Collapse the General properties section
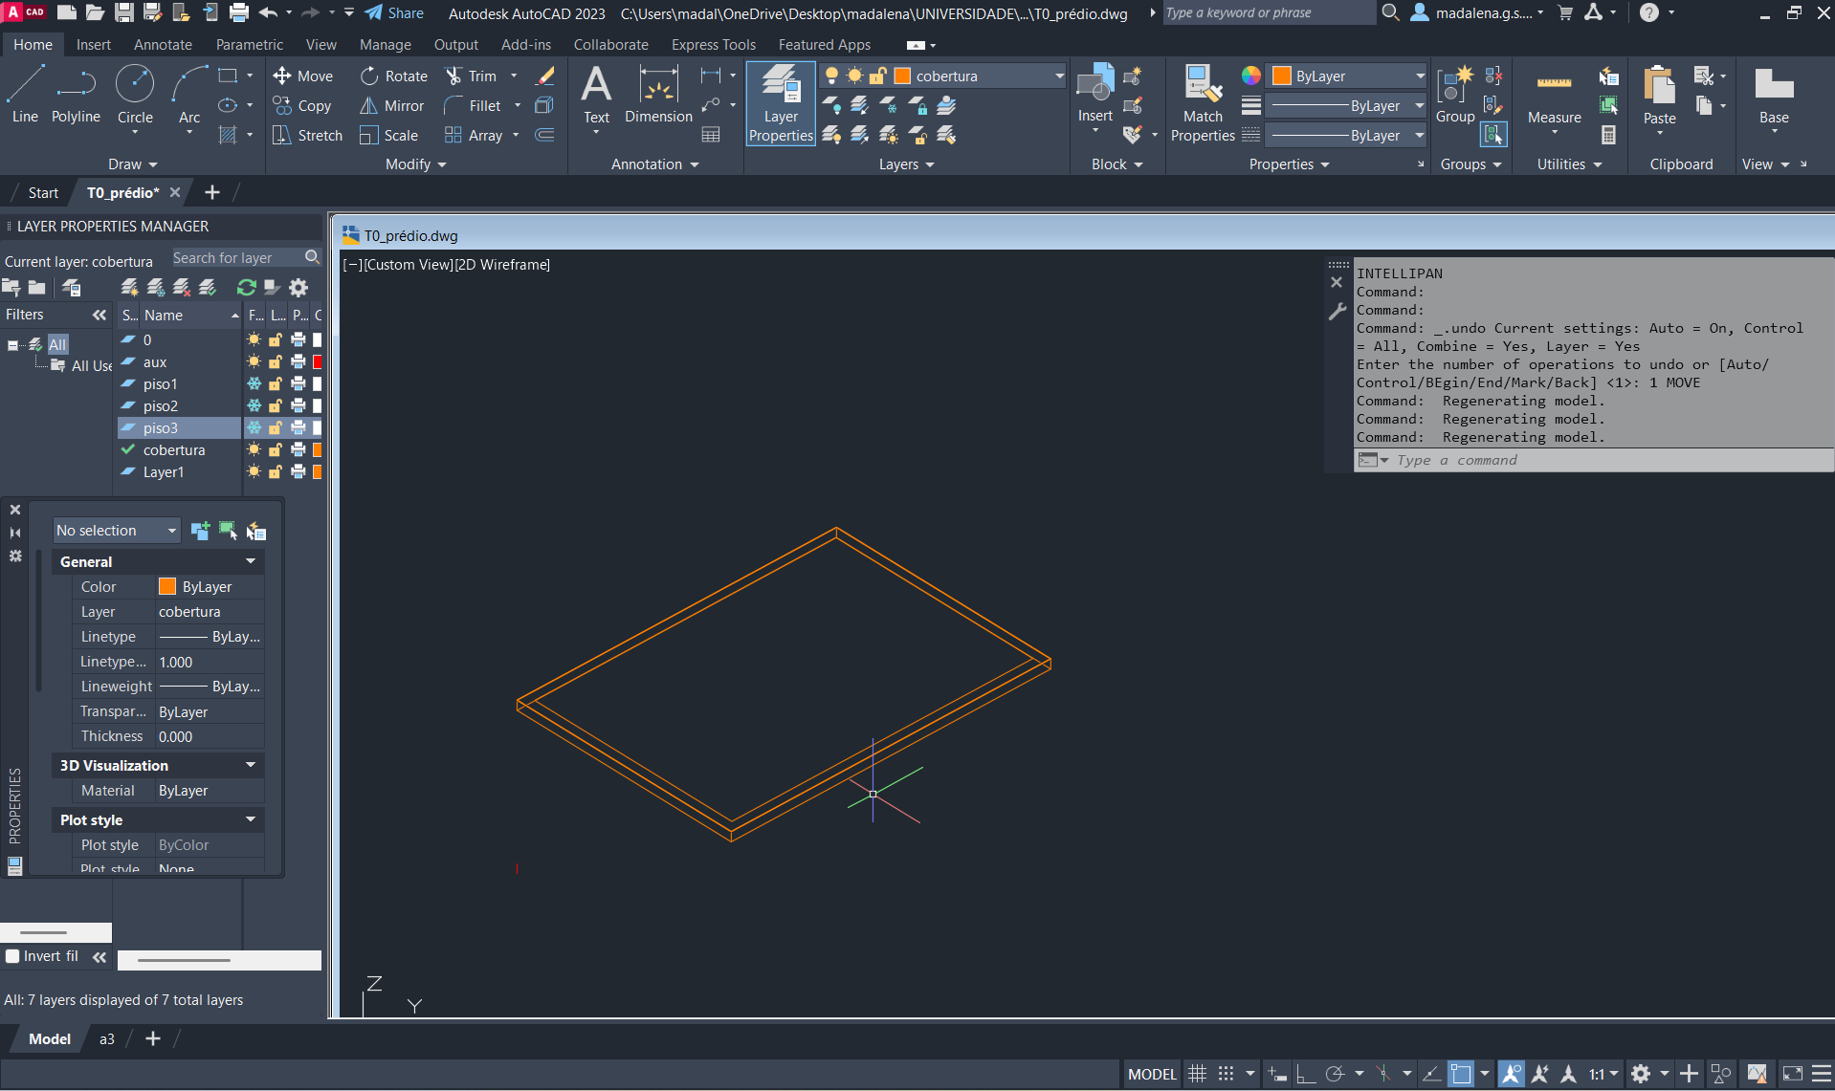 pyautogui.click(x=251, y=562)
